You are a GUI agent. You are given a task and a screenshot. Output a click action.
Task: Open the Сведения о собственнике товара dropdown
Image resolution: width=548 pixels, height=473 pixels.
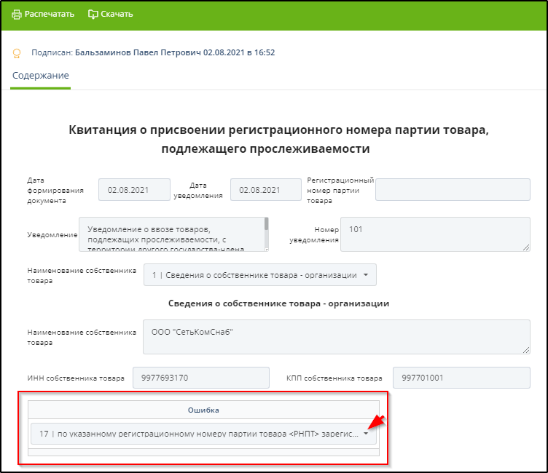click(259, 275)
